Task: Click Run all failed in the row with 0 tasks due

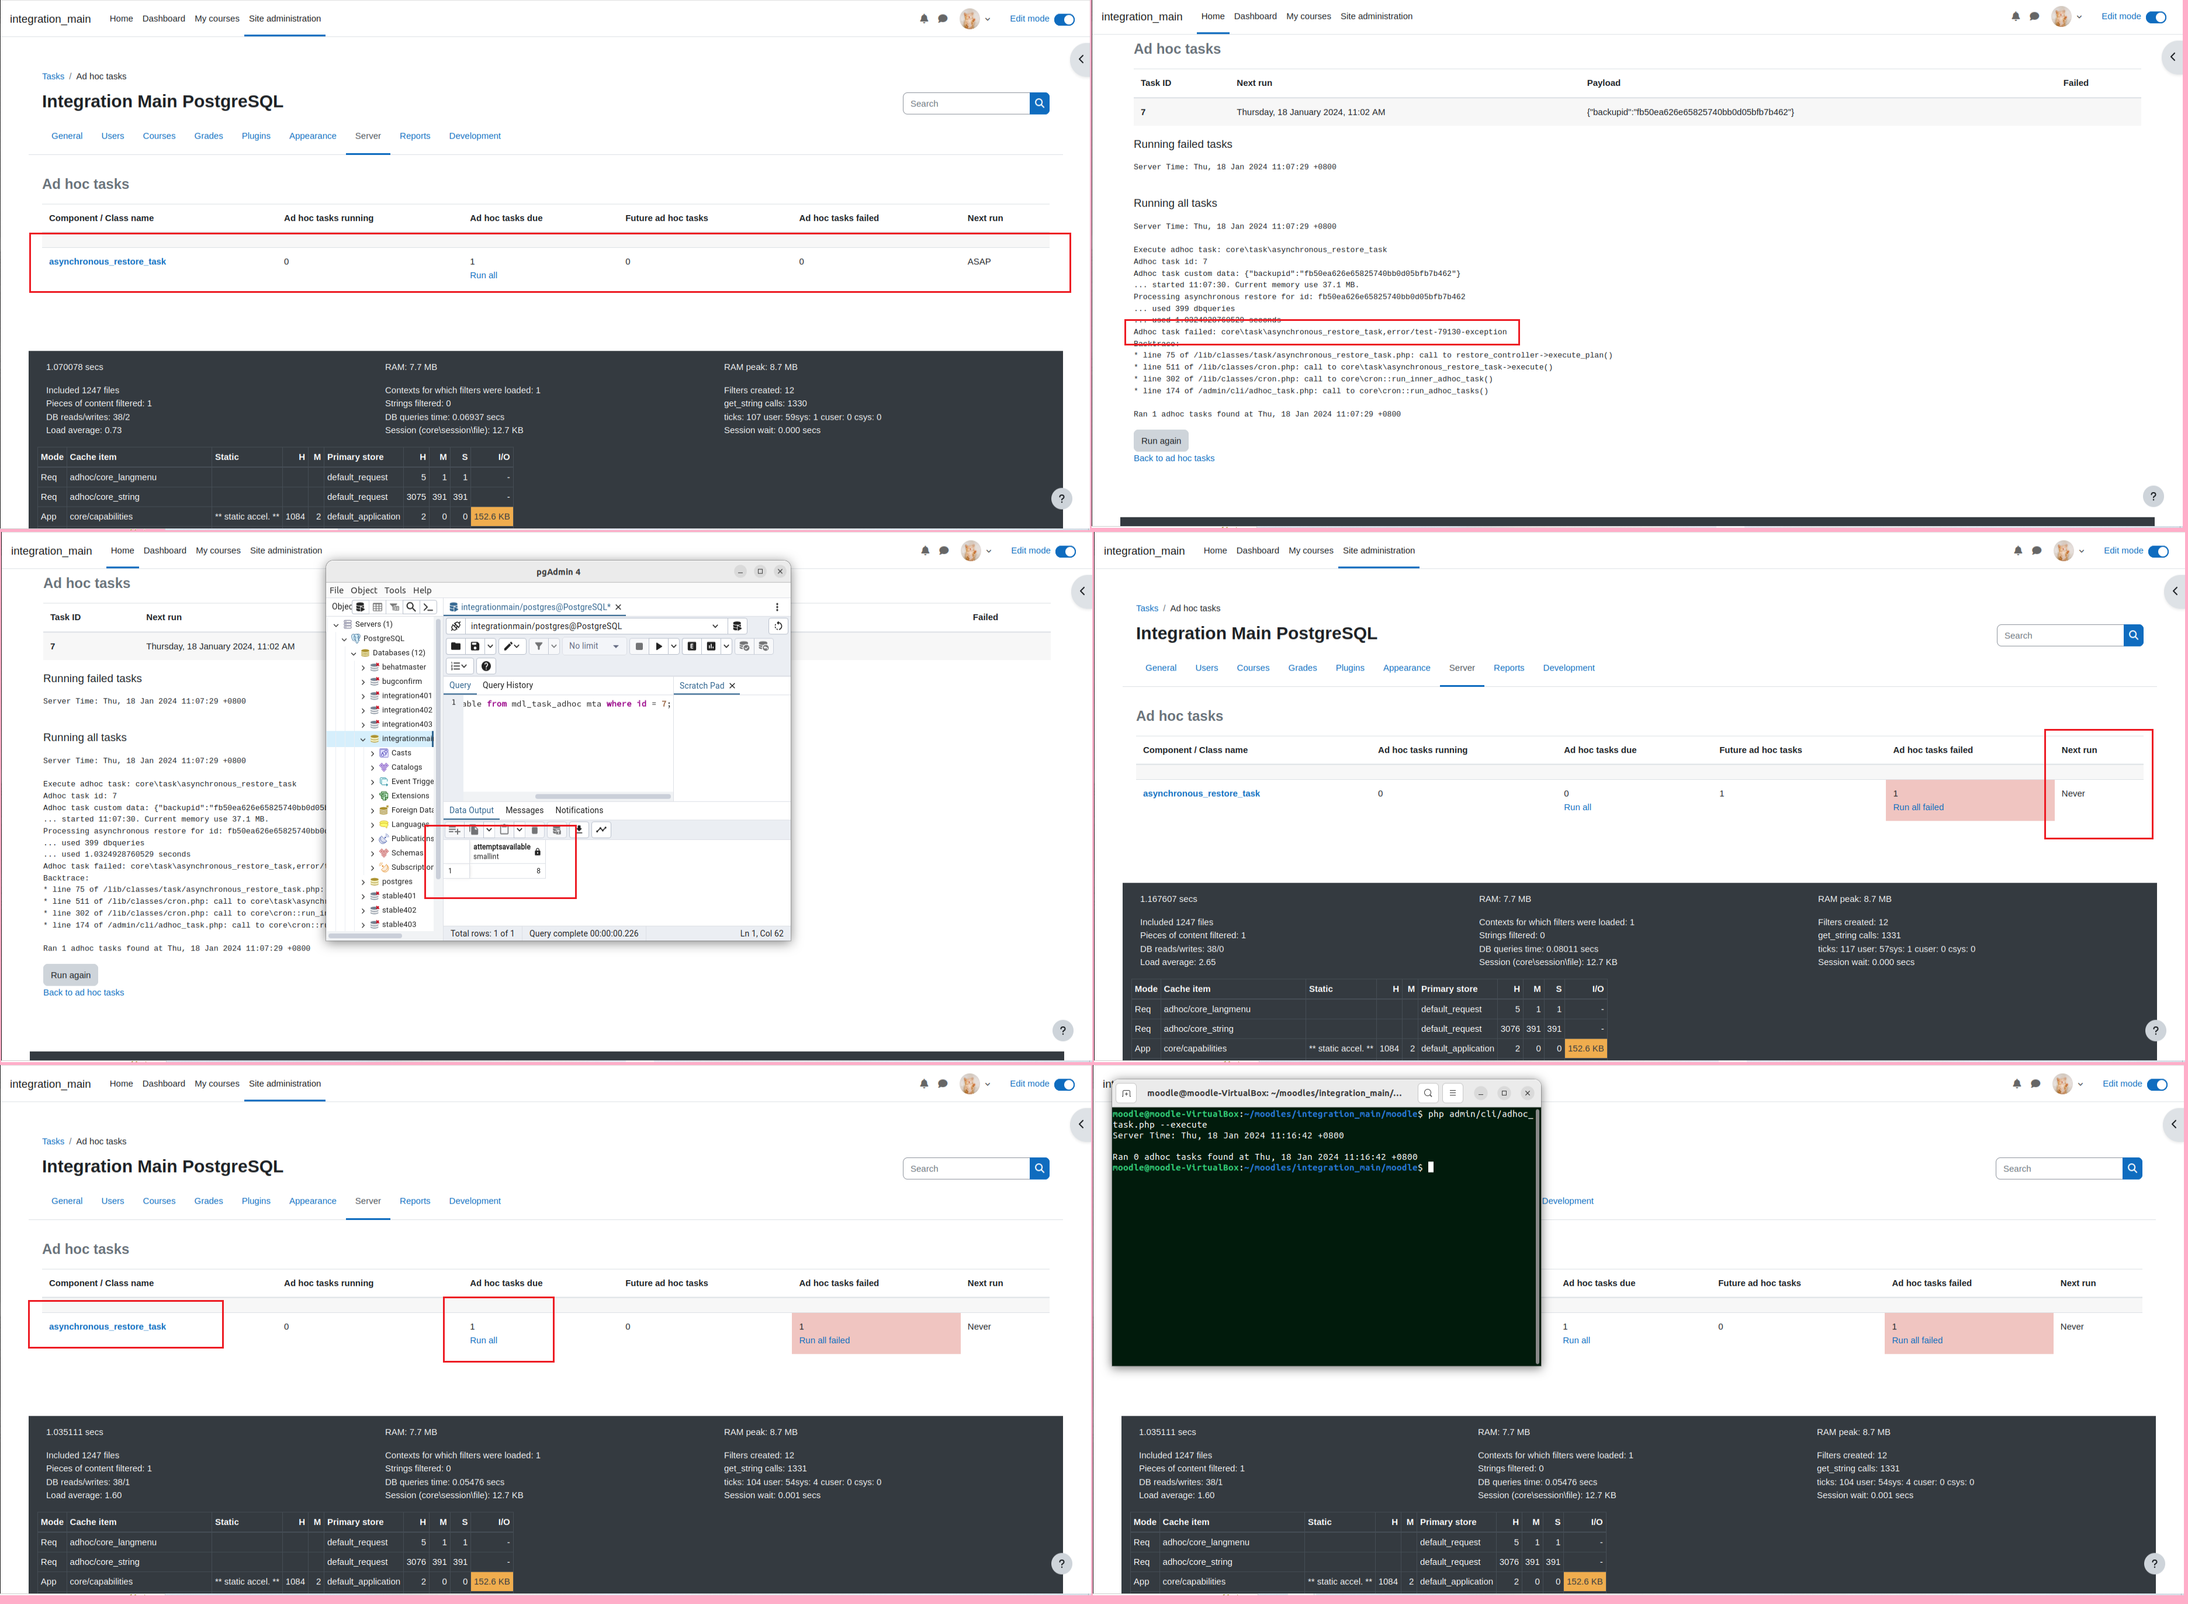Action: [1918, 808]
